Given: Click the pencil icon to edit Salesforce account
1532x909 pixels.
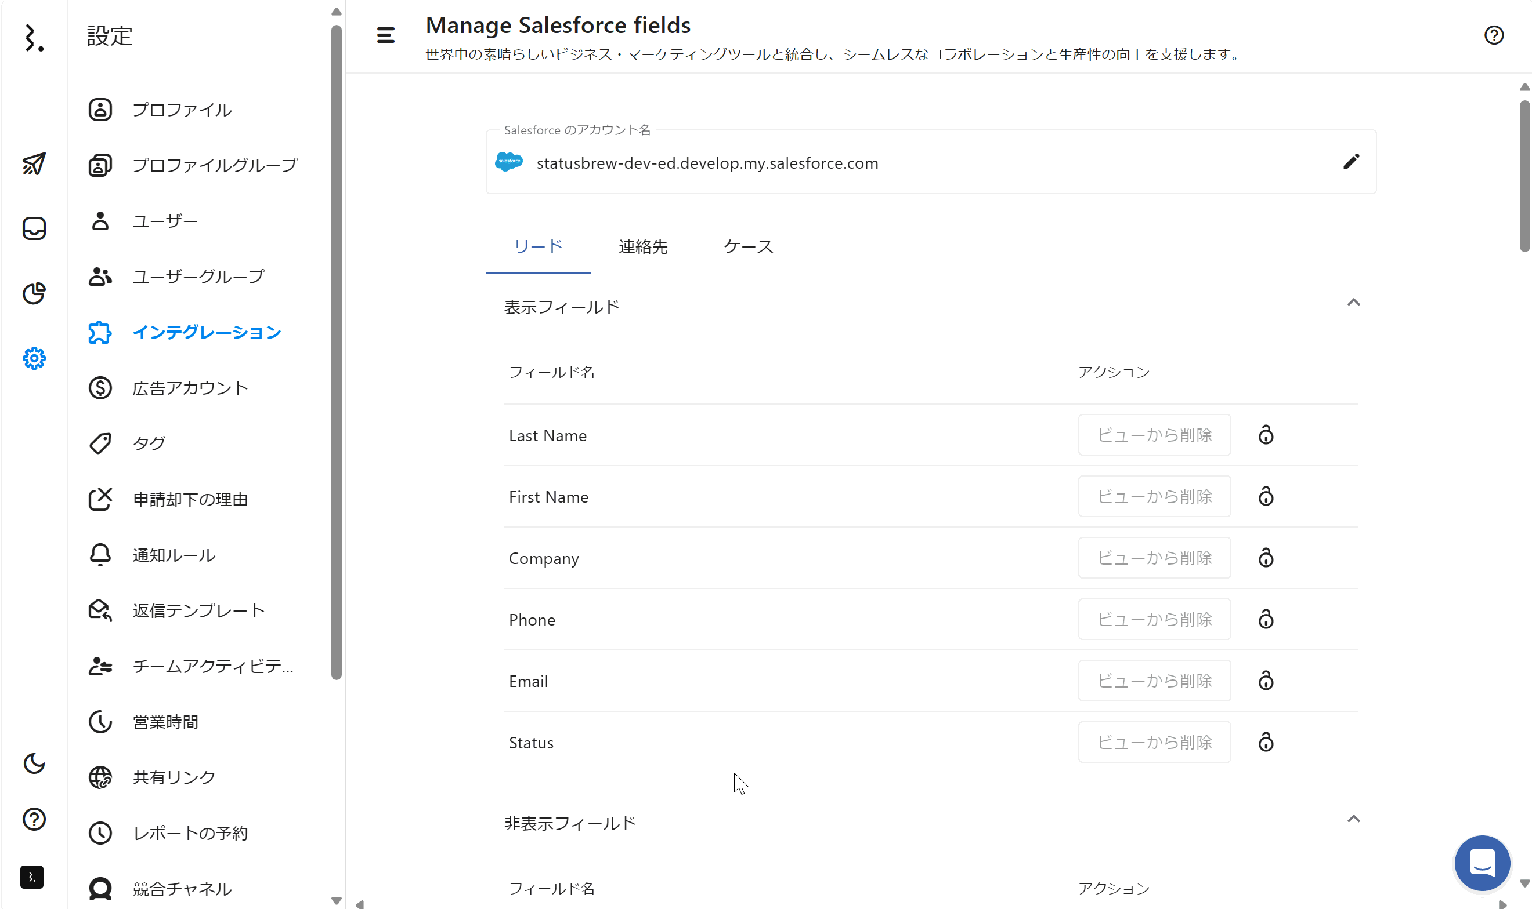Looking at the screenshot, I should tap(1351, 162).
